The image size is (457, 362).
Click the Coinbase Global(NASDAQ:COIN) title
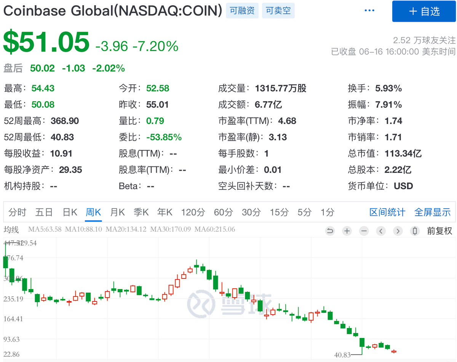(x=113, y=11)
